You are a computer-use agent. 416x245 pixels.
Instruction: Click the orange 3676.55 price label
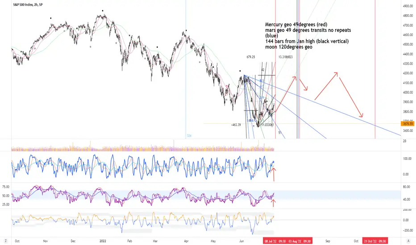(x=408, y=123)
